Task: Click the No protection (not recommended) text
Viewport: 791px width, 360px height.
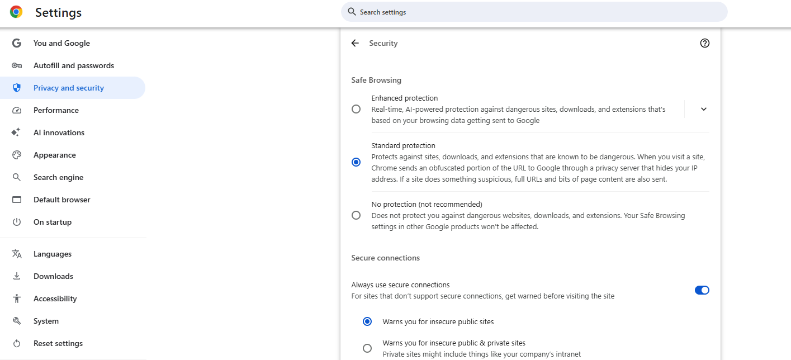Action: click(427, 204)
